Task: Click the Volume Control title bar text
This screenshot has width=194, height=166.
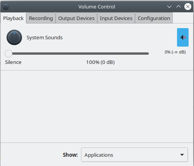Action: point(97,7)
